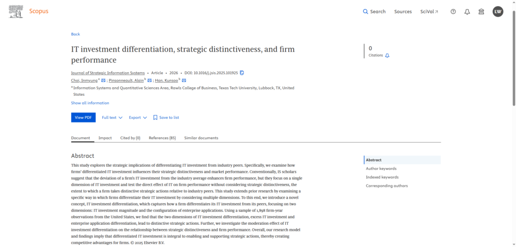516x247 pixels.
Task: Click the email icon beside Pinsonneault, Alain
Action: pos(150,81)
